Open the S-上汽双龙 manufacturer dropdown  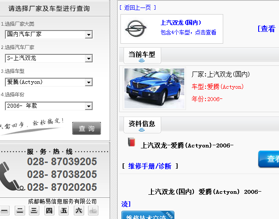49,58
